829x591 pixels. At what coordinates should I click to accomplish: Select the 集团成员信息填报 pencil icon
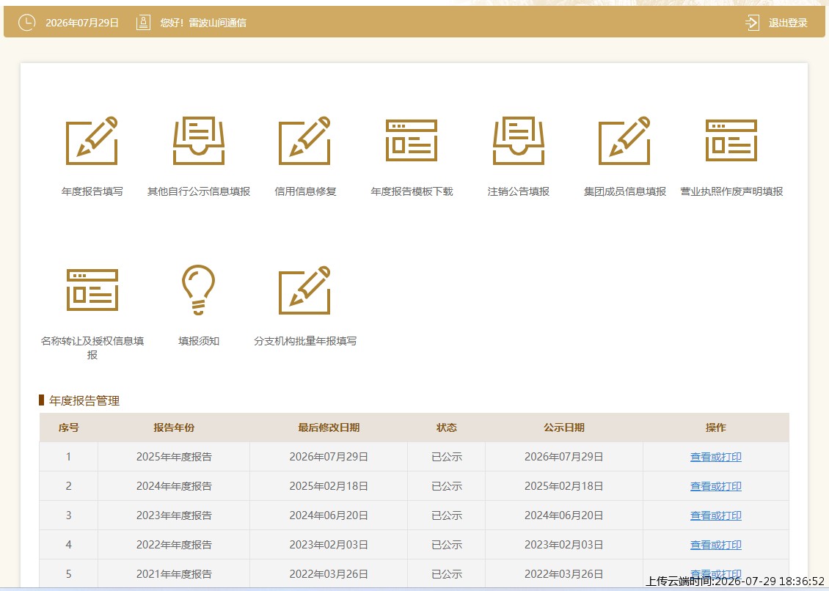tap(624, 141)
